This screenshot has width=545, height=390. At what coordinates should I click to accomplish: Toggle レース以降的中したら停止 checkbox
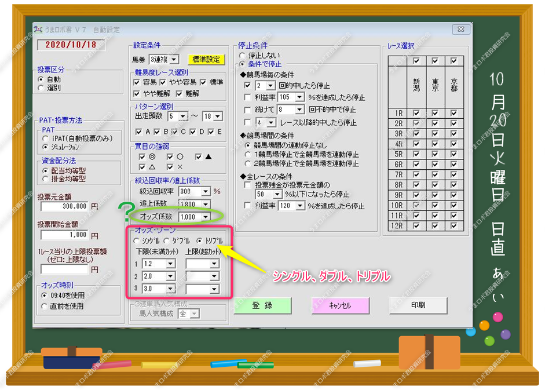247,122
